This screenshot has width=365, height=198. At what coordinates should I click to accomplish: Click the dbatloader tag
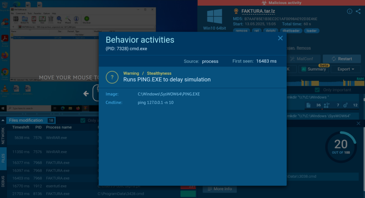pos(291,31)
